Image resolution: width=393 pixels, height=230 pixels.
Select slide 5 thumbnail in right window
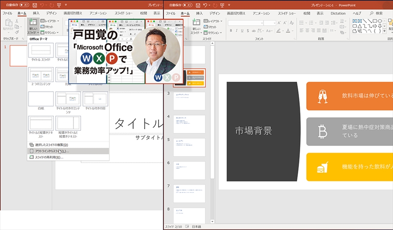189,147
